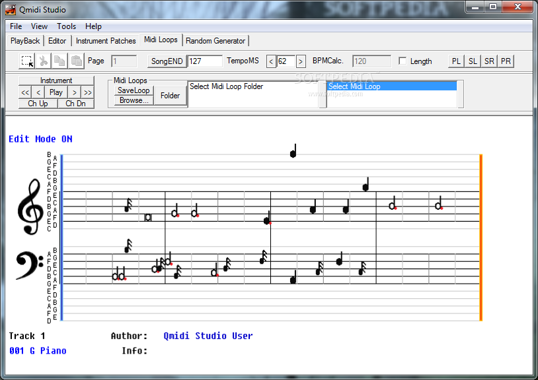Activate the selection rectangle tool
Viewport: 538px width, 380px height.
pos(27,61)
